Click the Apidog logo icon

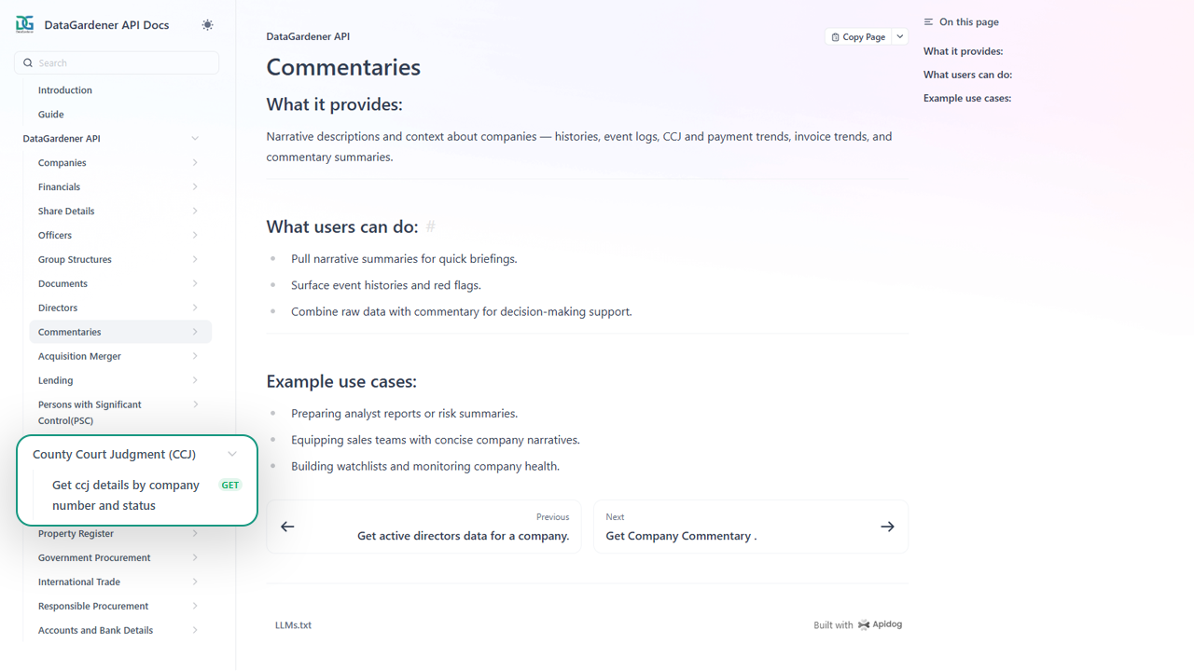[x=864, y=624]
